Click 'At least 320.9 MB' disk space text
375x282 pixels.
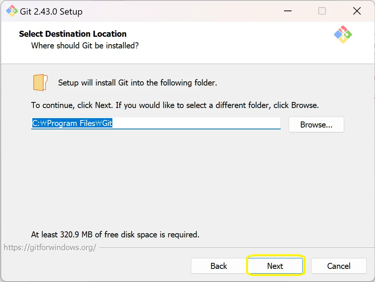(x=115, y=234)
